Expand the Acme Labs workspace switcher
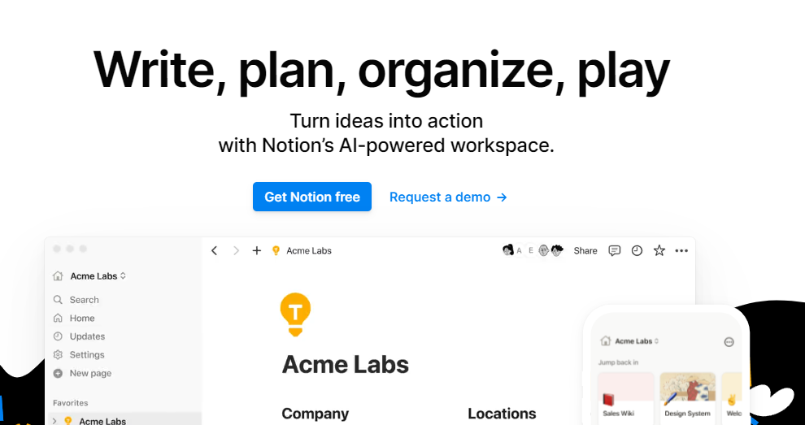Screen dimensions: 805x425 tap(96, 276)
